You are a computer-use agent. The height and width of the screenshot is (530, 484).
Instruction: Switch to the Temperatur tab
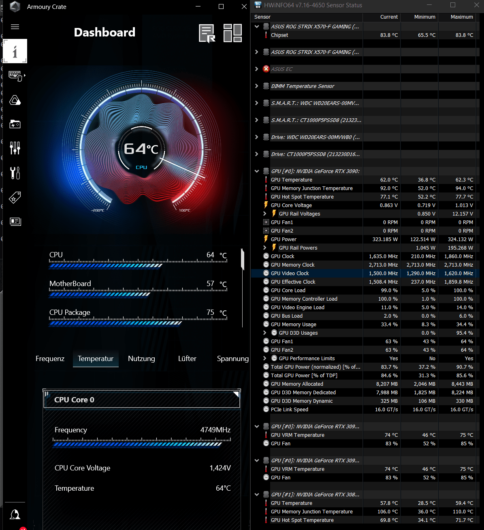coord(96,359)
